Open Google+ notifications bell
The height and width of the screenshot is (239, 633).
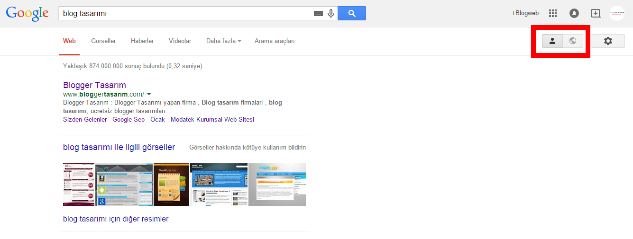tap(574, 13)
